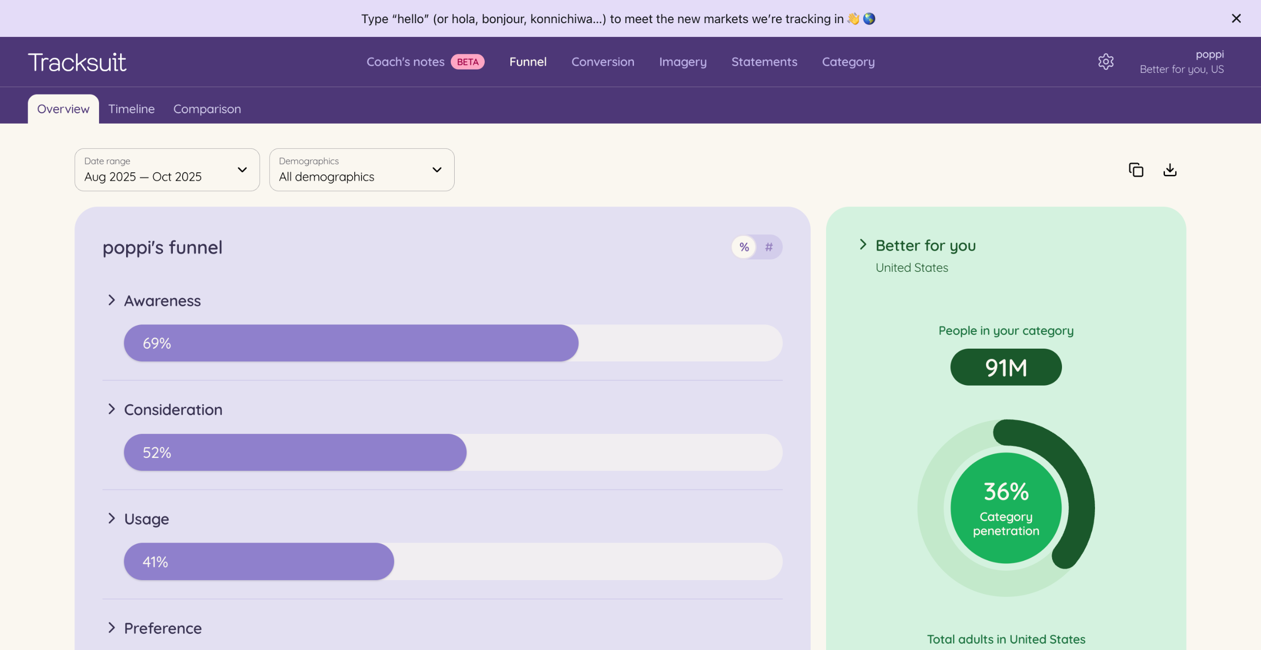This screenshot has width=1261, height=650.
Task: Open the Date range dropdown
Action: (x=167, y=170)
